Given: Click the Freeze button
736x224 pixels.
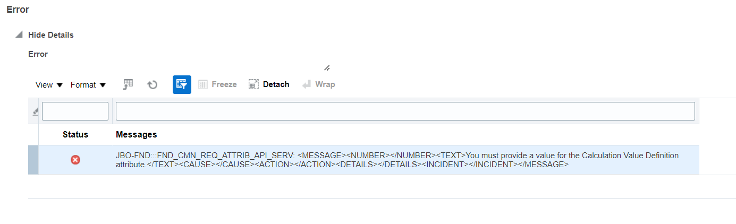Looking at the screenshot, I should (217, 84).
